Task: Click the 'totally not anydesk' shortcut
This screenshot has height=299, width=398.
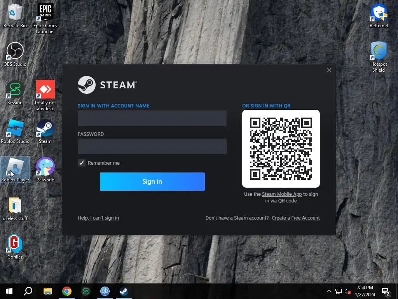Action: point(45,95)
